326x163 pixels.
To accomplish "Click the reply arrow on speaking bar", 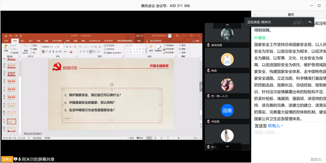I will coord(310,22).
